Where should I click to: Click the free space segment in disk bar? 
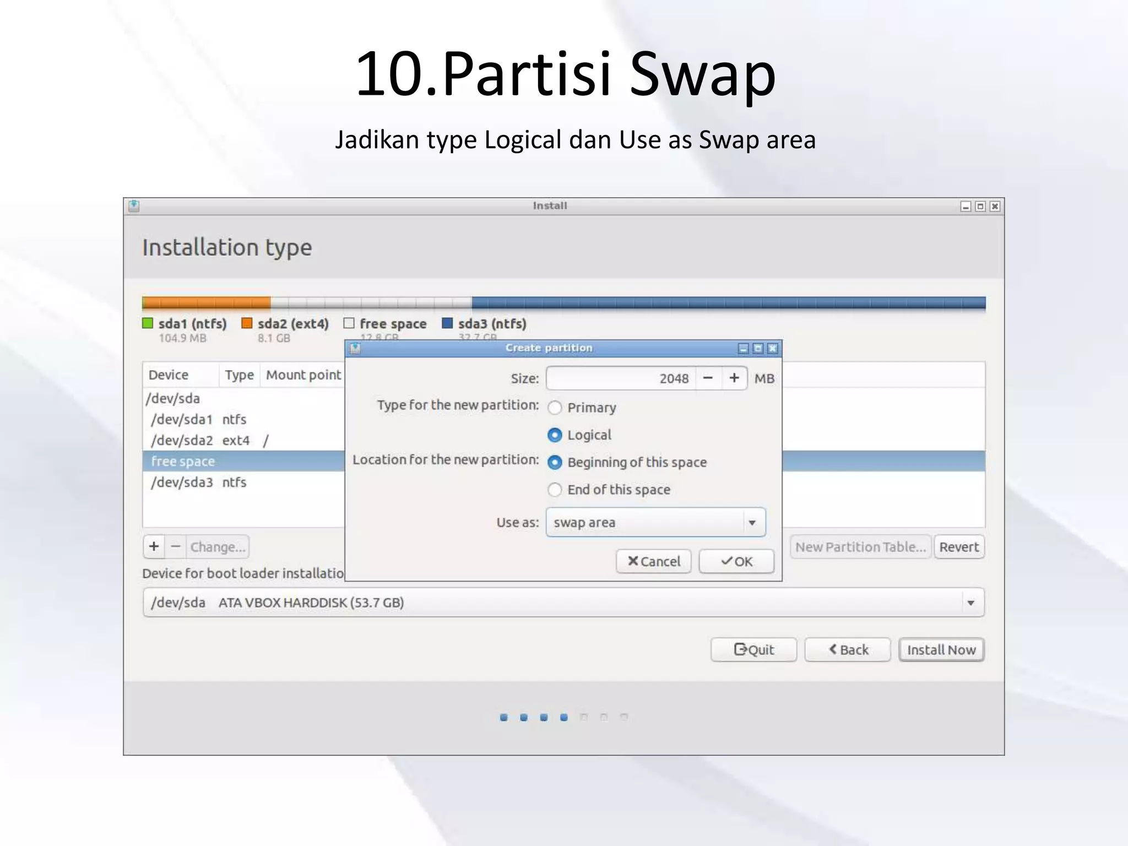[x=371, y=303]
